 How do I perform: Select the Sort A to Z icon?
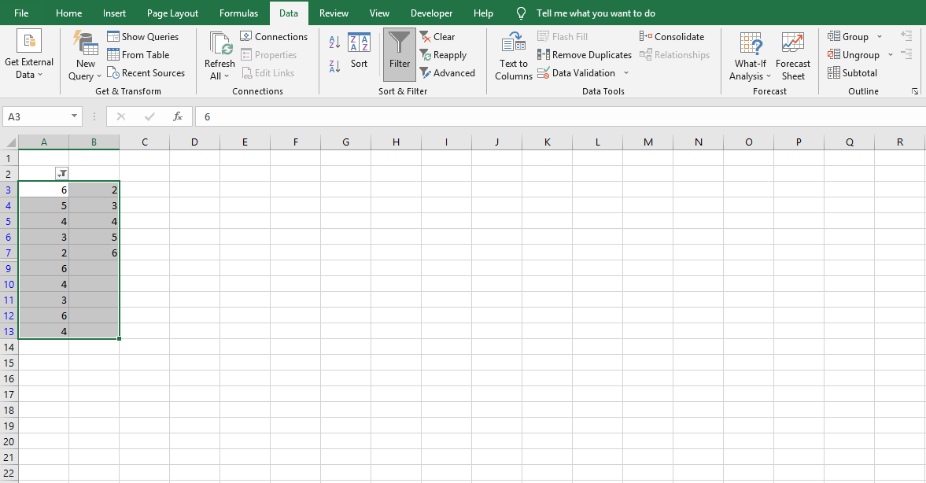(x=334, y=40)
